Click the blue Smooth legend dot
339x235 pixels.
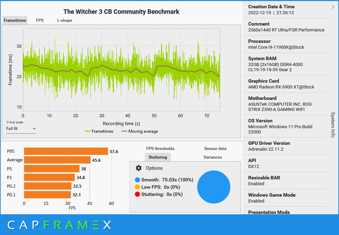pos(137,180)
